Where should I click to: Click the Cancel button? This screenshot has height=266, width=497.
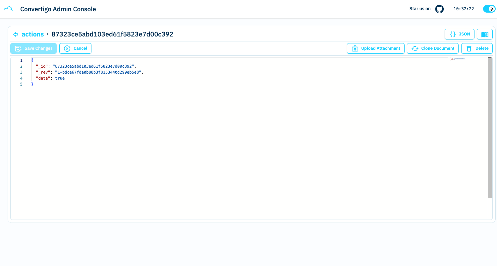click(x=75, y=48)
